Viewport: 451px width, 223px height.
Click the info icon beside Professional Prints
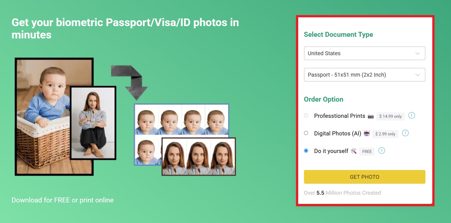click(411, 116)
